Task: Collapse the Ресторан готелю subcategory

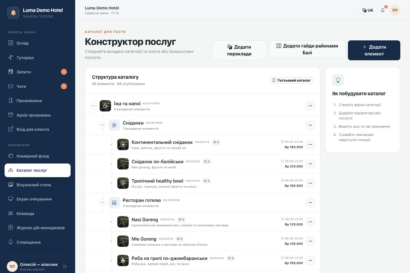Action: click(x=102, y=202)
